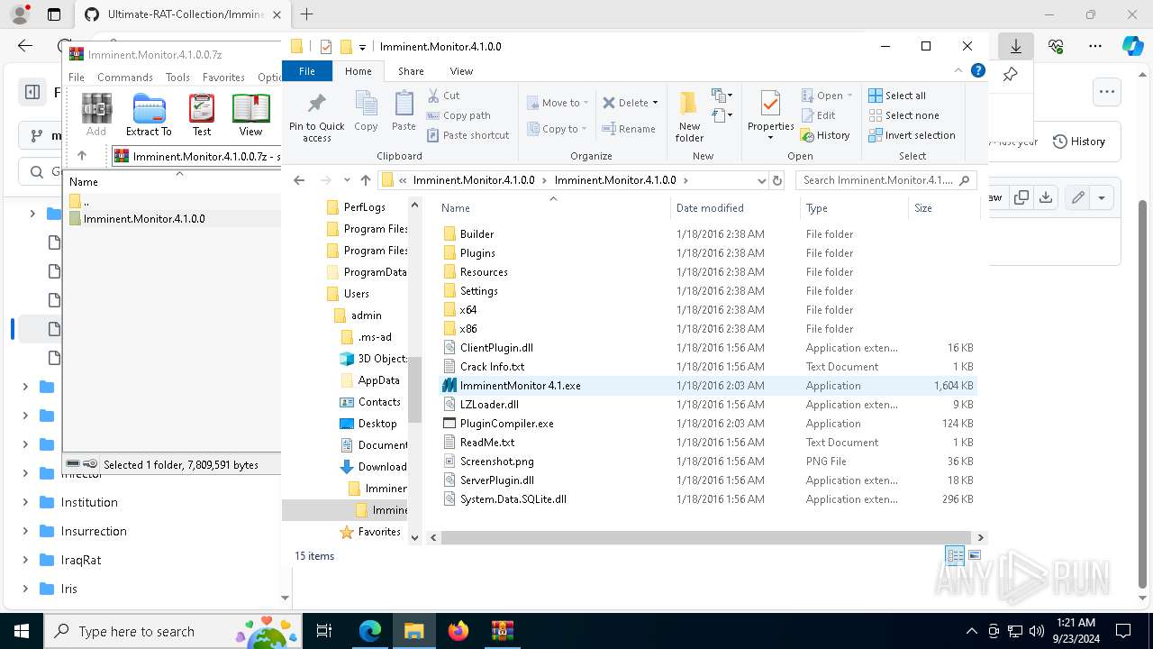1153x649 pixels.
Task: Open browser Downloads icon
Action: (1015, 45)
